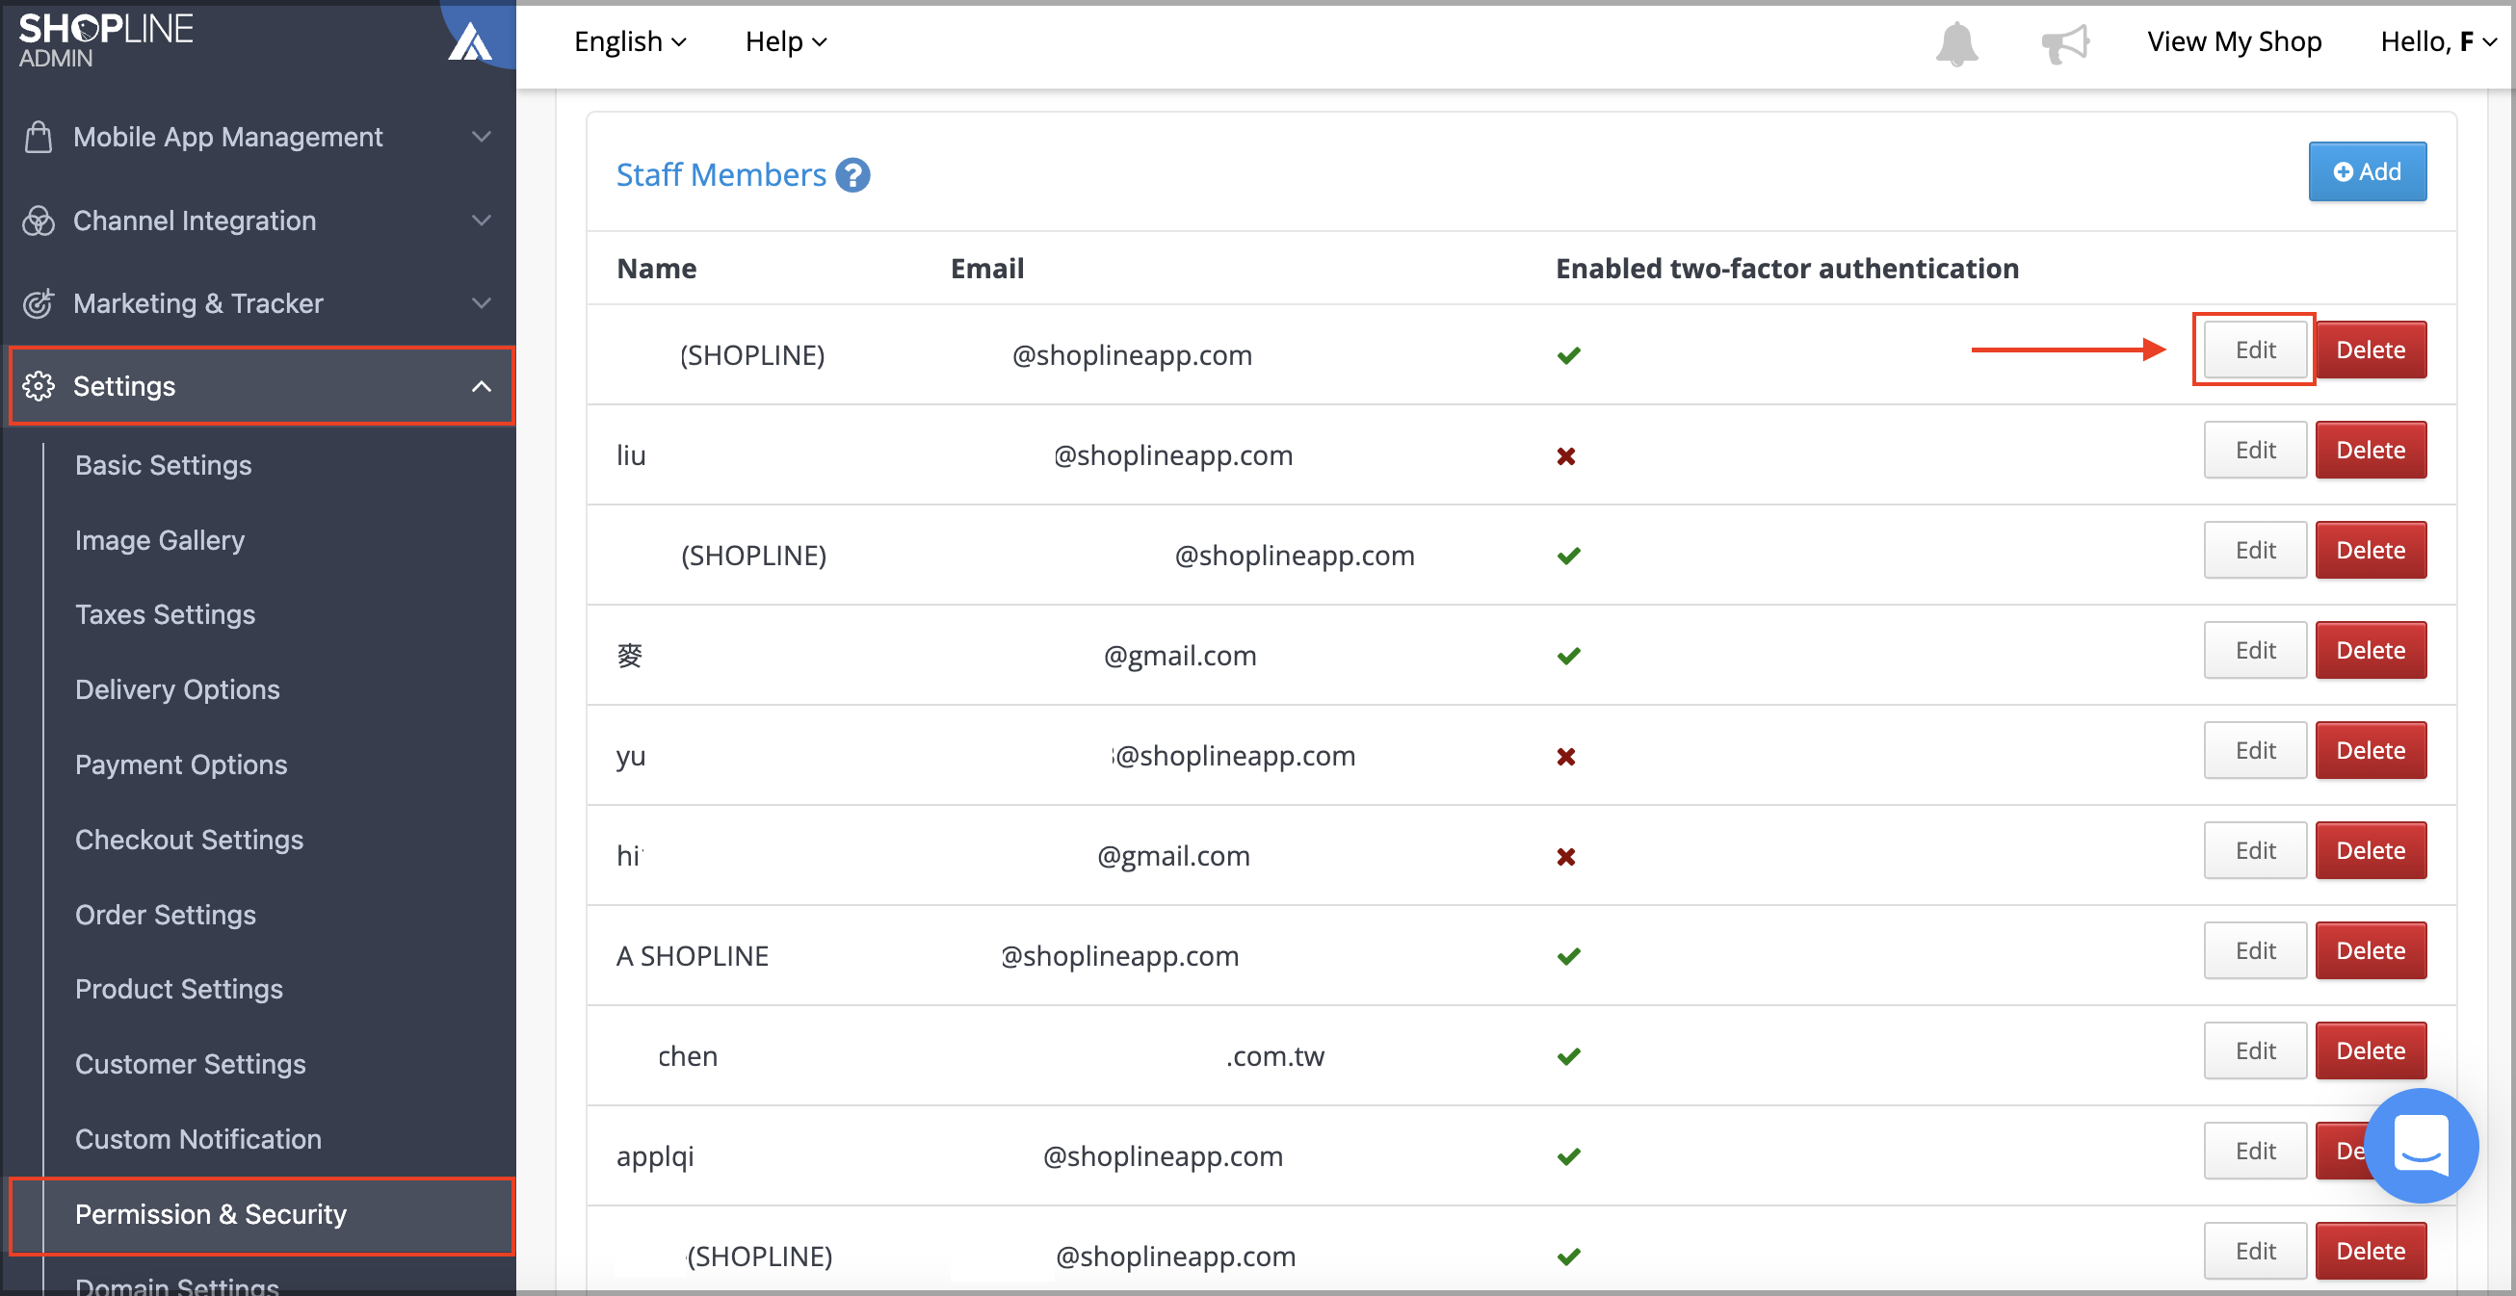Click the Shopline triangle logo icon
Image resolution: width=2516 pixels, height=1296 pixels.
click(x=469, y=41)
